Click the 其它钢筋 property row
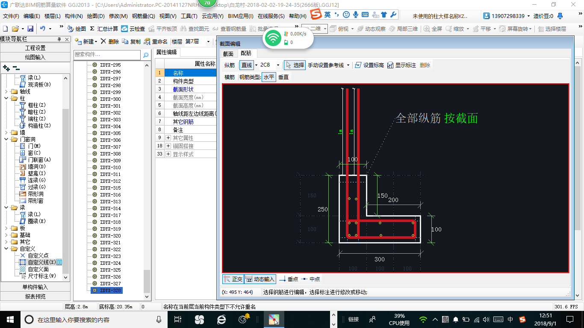 coord(186,122)
